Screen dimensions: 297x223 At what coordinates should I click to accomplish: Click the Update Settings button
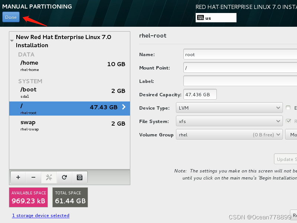point(285,159)
